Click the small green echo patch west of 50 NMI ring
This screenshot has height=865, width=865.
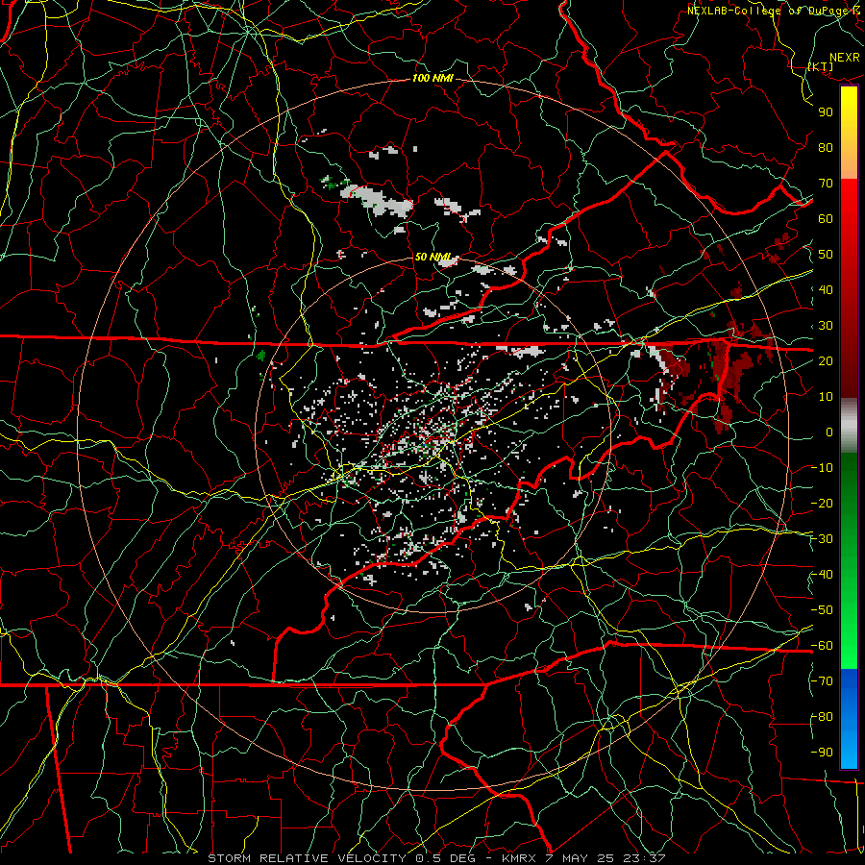click(260, 356)
